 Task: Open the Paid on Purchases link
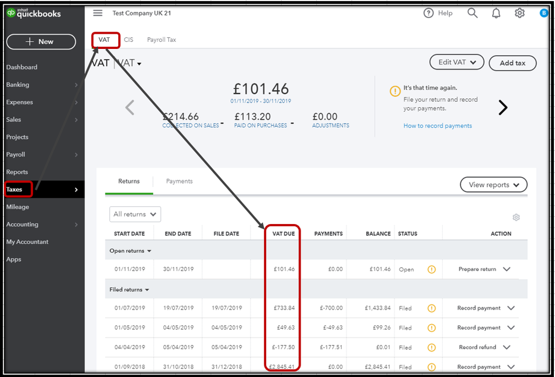coord(261,126)
